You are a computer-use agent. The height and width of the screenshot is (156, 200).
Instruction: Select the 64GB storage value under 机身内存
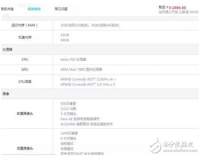point(65,40)
